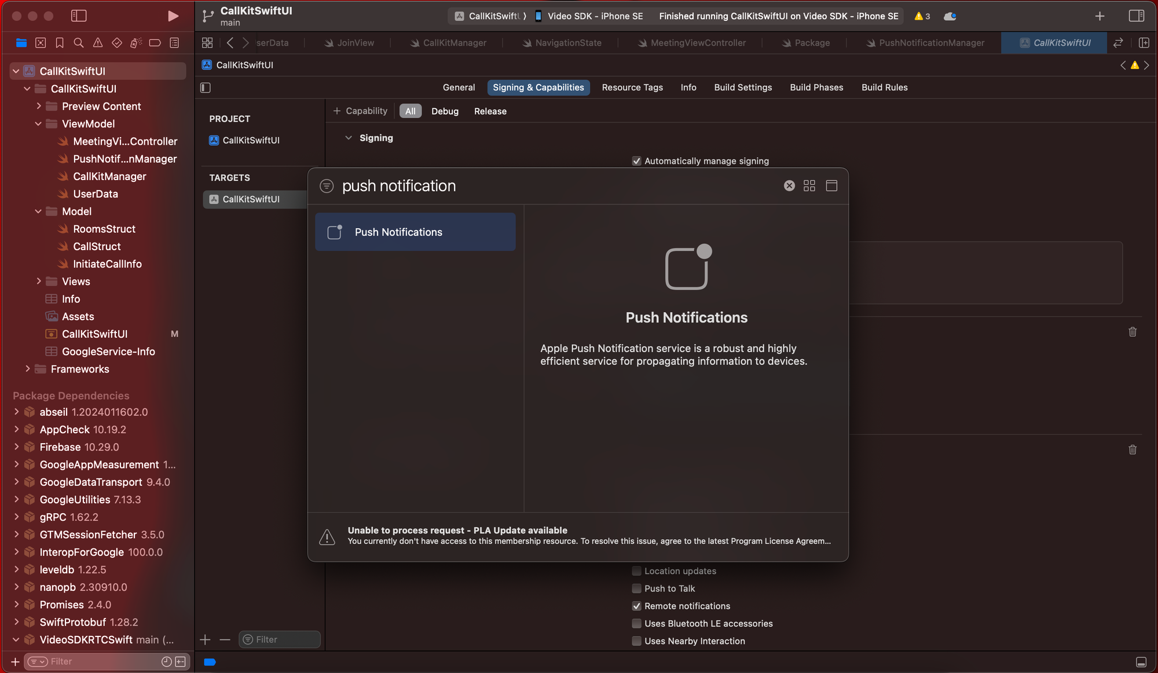This screenshot has height=673, width=1158.
Task: Expand the Firebase package dependency
Action: click(16, 447)
